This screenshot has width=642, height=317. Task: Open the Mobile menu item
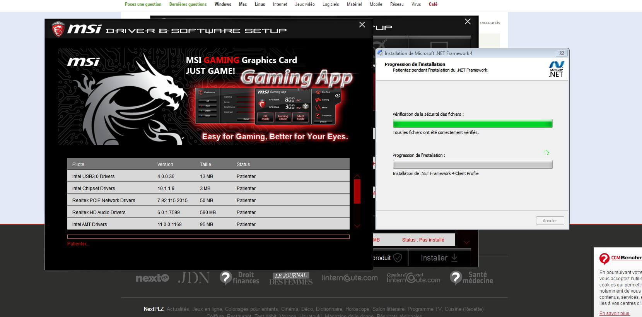click(x=376, y=4)
